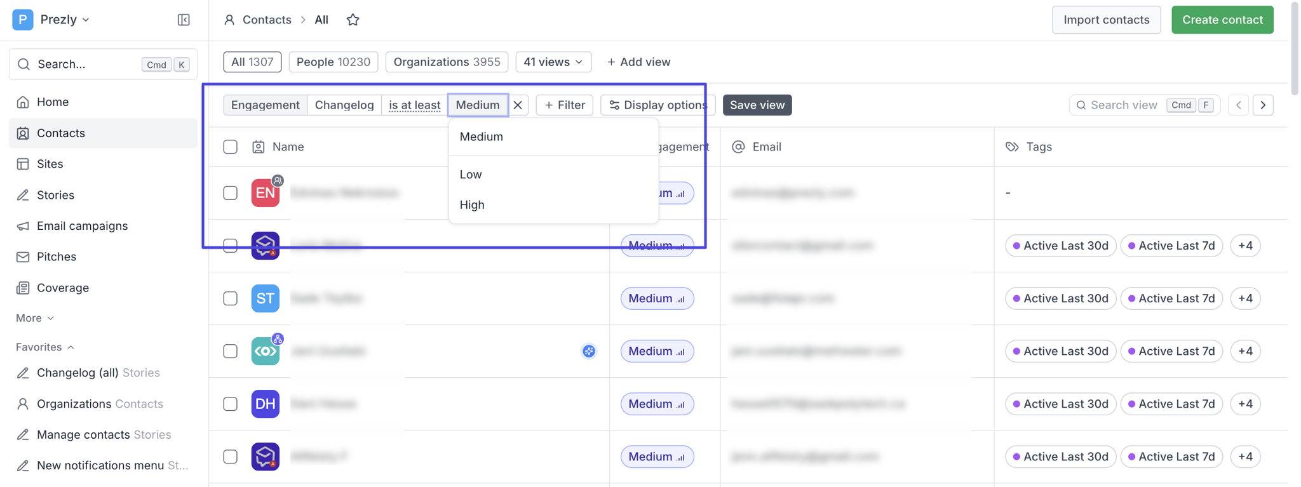The width and height of the screenshot is (1301, 487).
Task: Collapse the sidebar panel icon
Action: (x=184, y=20)
